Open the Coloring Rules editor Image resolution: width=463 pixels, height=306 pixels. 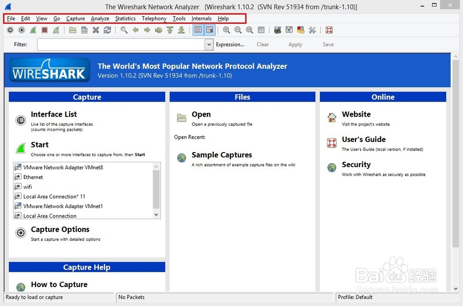coord(300,30)
